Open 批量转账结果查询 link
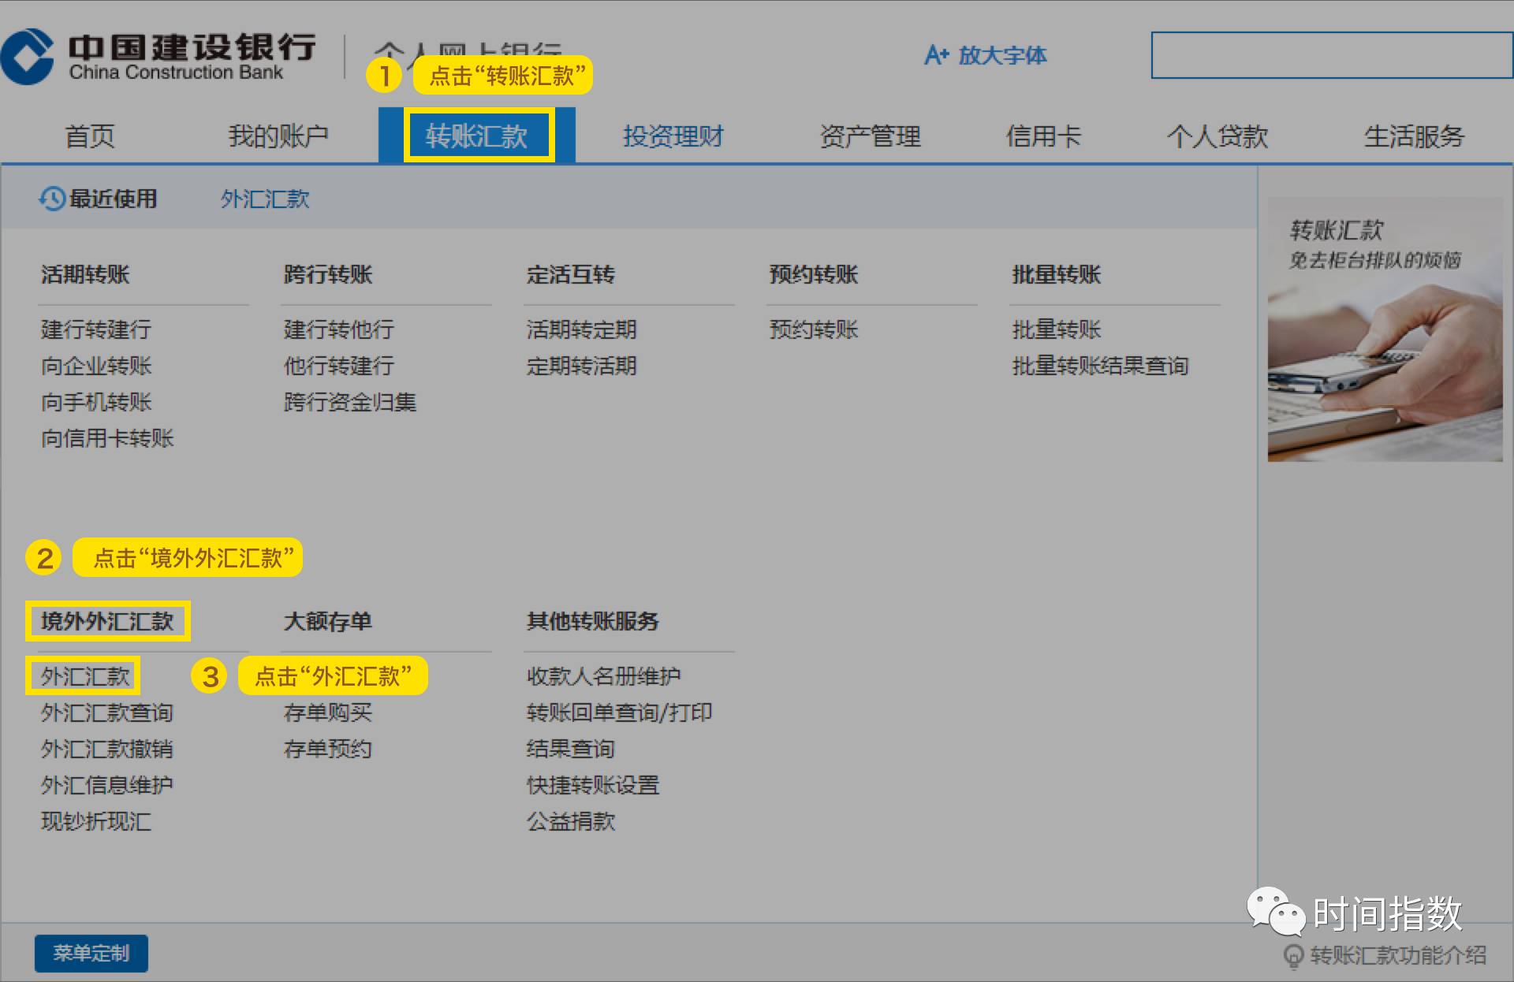 (x=1099, y=366)
